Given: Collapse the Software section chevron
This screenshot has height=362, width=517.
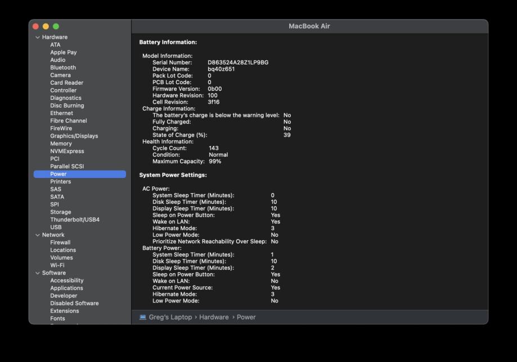Looking at the screenshot, I should pyautogui.click(x=38, y=273).
